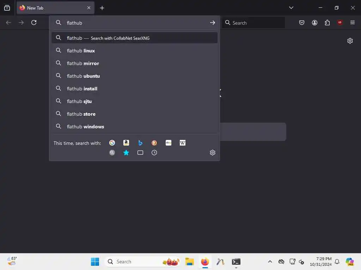Open the Firefox account menu
This screenshot has width=361, height=270.
[x=314, y=22]
